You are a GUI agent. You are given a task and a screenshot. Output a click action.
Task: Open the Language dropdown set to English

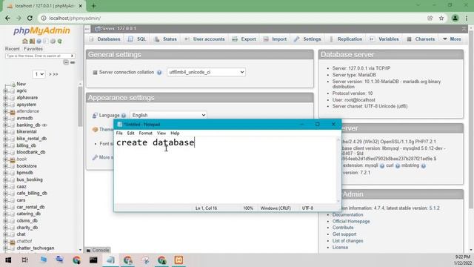(168, 115)
